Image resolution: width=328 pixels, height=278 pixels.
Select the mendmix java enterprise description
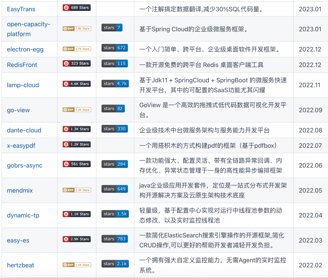click(x=213, y=190)
